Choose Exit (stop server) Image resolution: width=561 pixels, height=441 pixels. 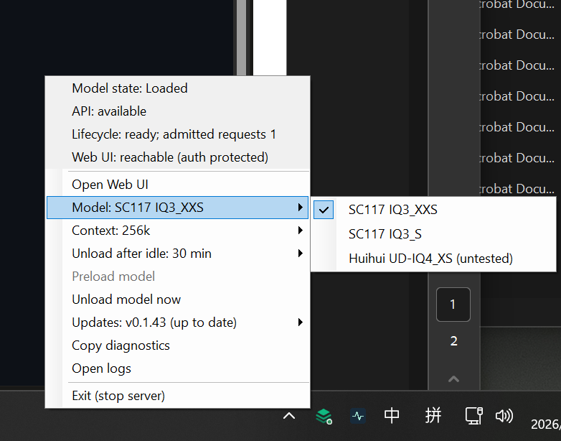177,396
